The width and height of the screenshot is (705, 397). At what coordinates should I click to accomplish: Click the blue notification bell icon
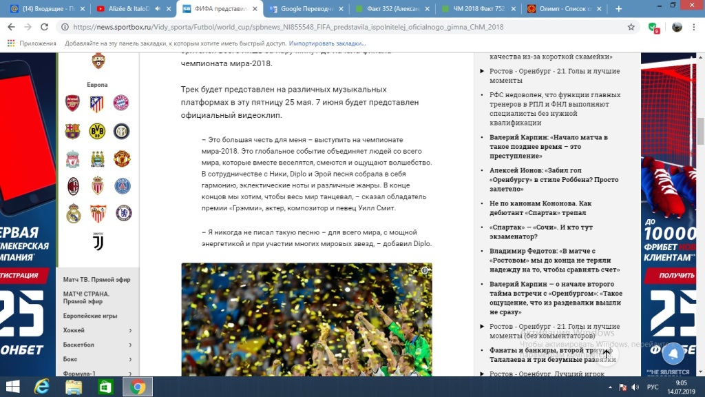coord(673,354)
